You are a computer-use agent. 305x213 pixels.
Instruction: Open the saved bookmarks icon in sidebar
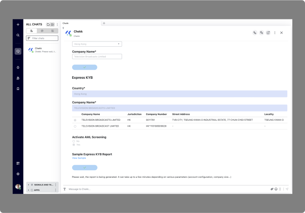pyautogui.click(x=18, y=89)
